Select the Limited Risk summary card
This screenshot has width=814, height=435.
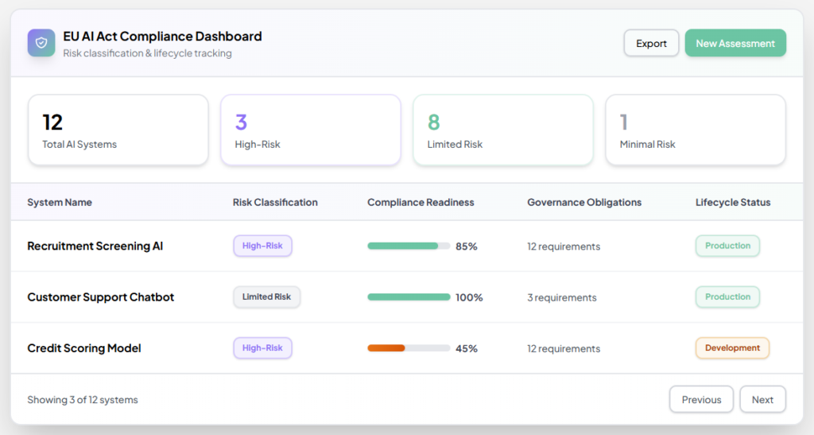[502, 130]
